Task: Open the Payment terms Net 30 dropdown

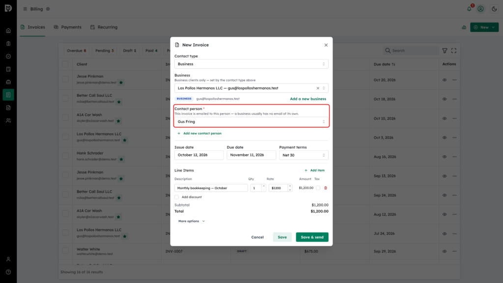Action: [x=304, y=155]
